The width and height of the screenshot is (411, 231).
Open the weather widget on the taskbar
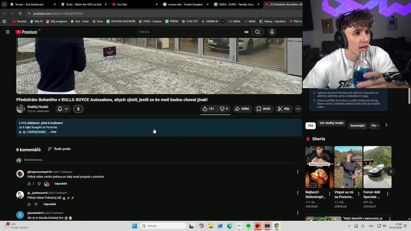click(x=16, y=226)
